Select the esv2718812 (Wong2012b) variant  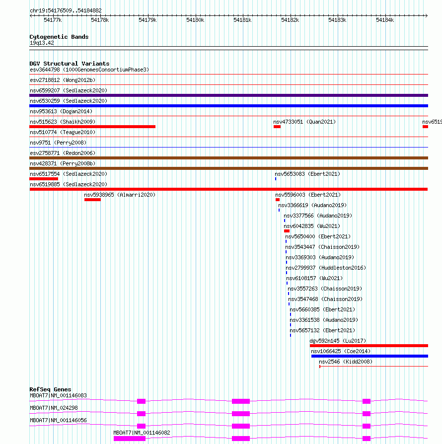click(x=63, y=80)
